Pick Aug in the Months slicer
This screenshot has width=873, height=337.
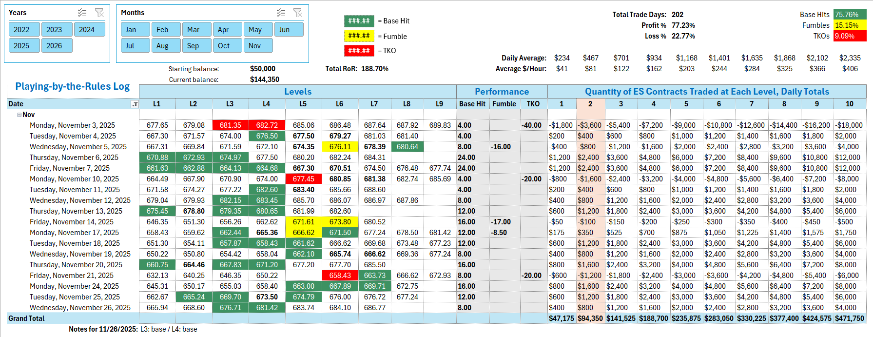(162, 46)
